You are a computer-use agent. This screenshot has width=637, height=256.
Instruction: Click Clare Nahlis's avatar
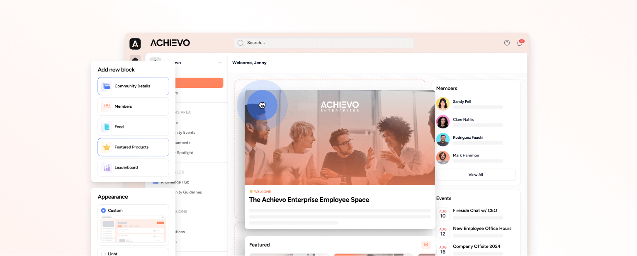[x=443, y=122]
